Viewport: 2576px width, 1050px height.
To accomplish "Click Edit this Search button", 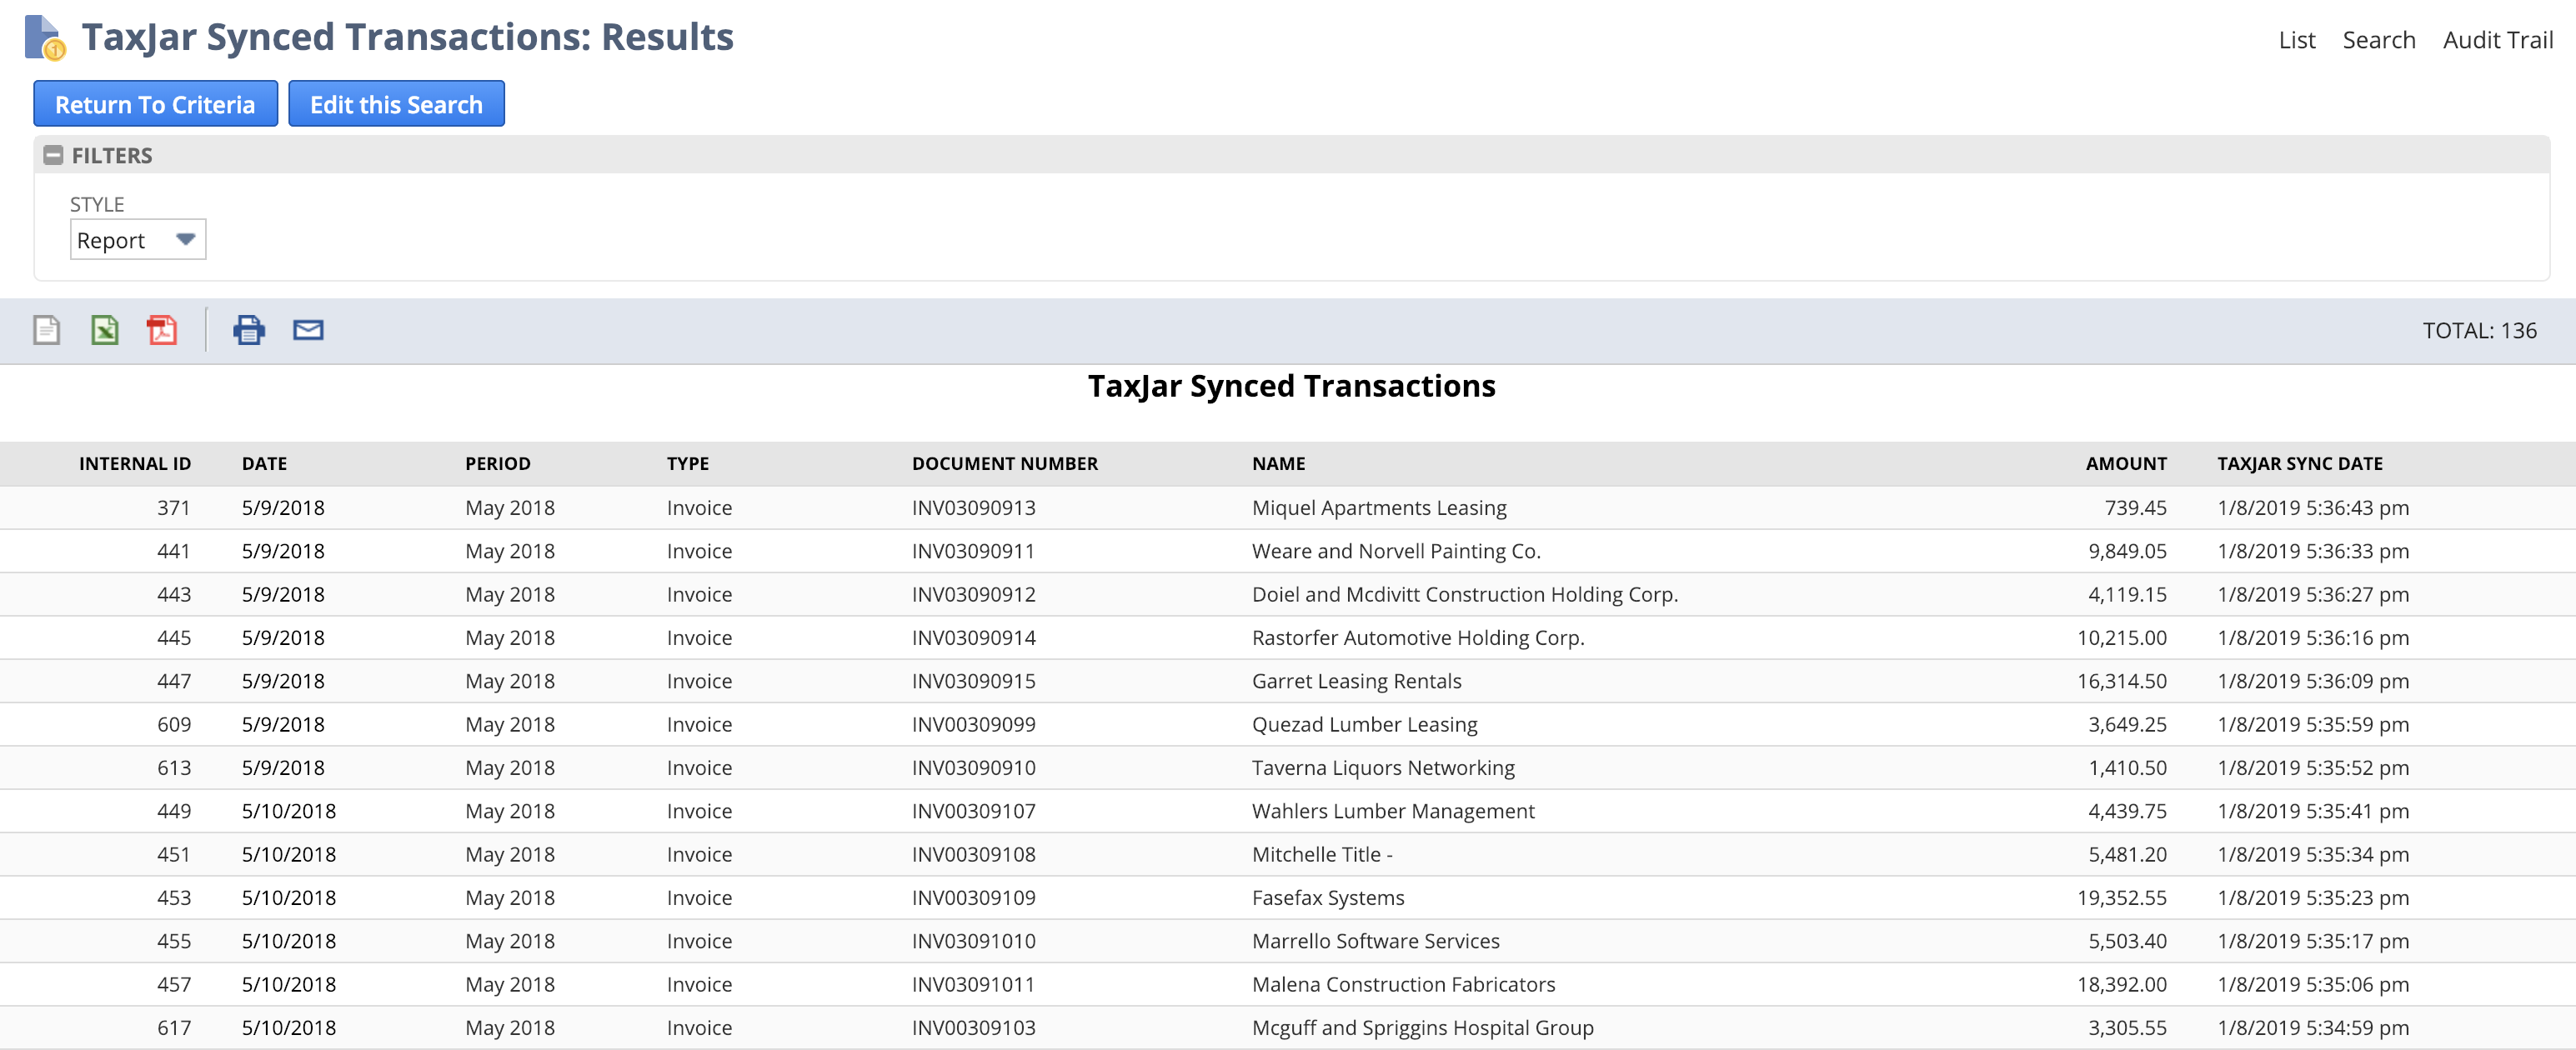I will click(396, 104).
